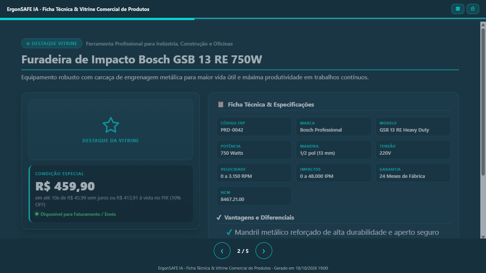Click the vertical scrollbar thumb

pos(483,101)
